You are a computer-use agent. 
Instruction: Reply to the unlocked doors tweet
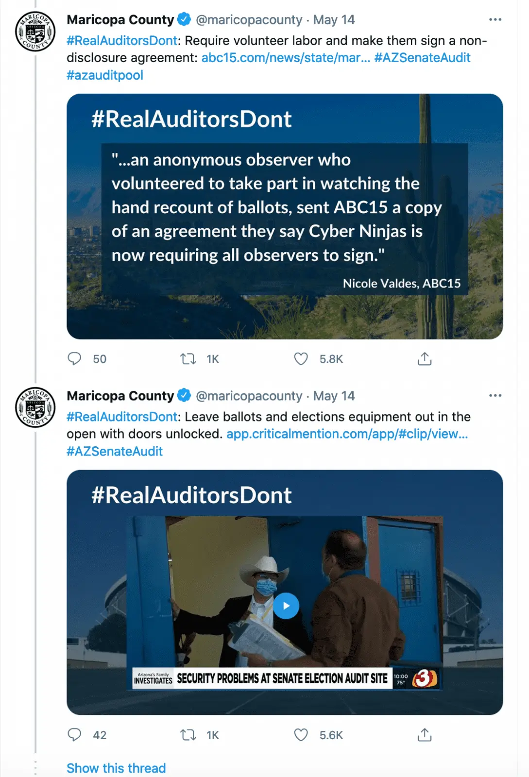coord(74,735)
